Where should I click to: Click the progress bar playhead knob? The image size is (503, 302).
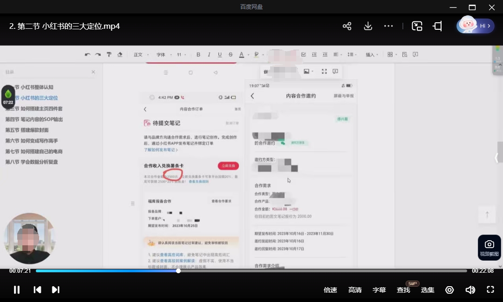coord(178,271)
